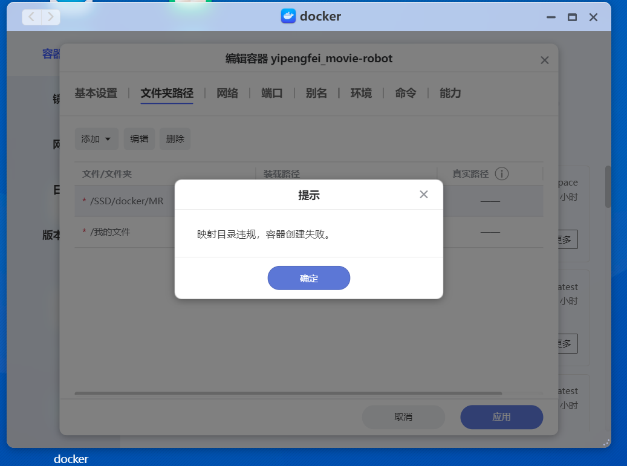
Task: Select the /我的文件 folder row
Action: coord(110,232)
